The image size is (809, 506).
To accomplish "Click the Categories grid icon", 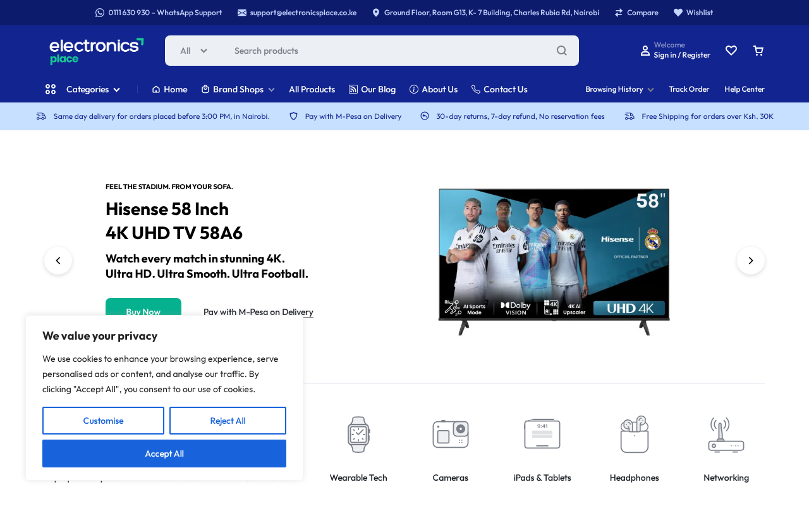I will tap(51, 89).
